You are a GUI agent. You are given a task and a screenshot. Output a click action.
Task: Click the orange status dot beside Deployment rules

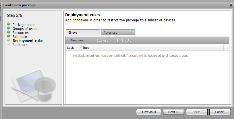[9, 41]
